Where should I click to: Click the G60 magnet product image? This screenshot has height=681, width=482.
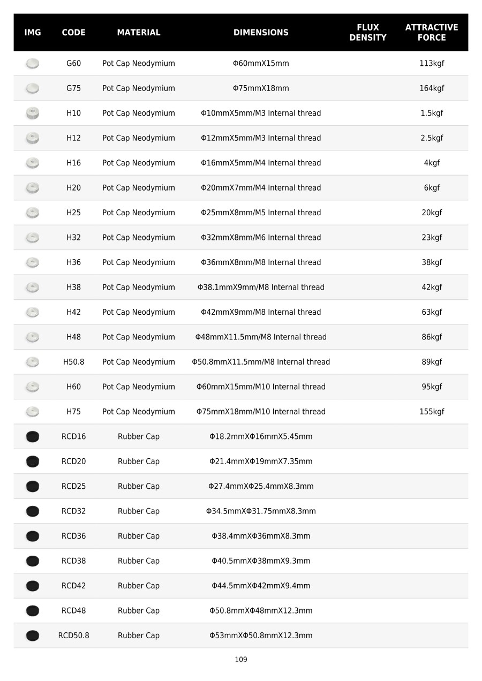click(33, 64)
